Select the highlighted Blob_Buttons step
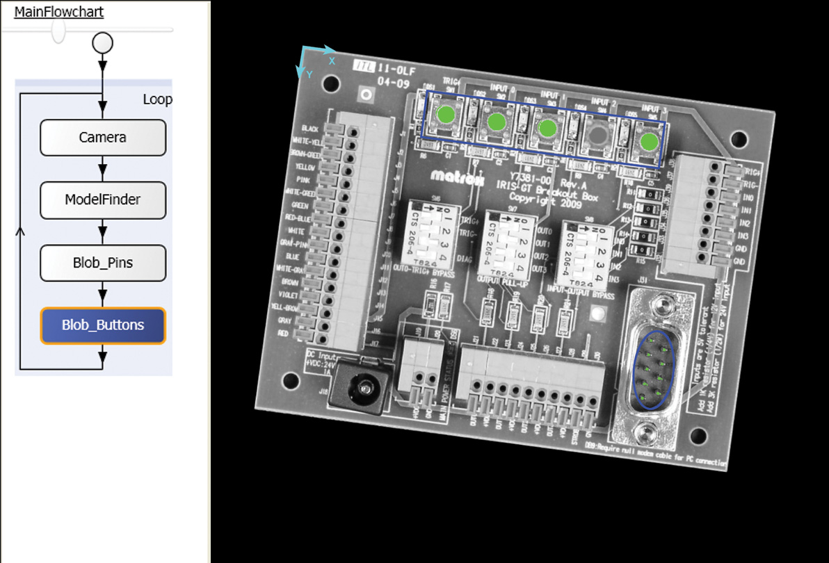 (x=102, y=325)
